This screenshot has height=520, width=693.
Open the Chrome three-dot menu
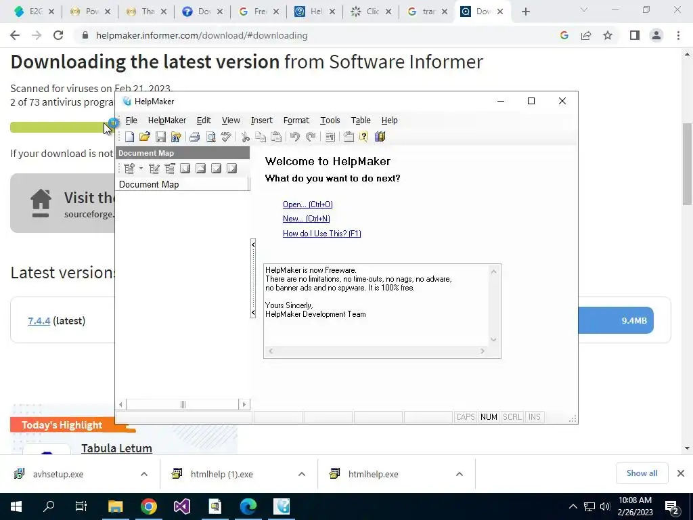[x=678, y=35]
